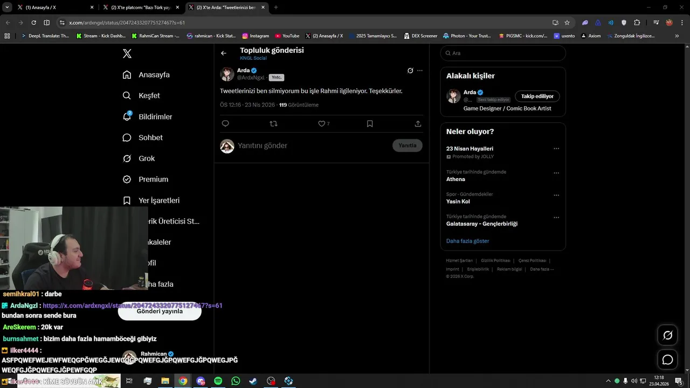690x388 pixels.
Task: Open Keşfet in the left sidebar
Action: [141, 95]
